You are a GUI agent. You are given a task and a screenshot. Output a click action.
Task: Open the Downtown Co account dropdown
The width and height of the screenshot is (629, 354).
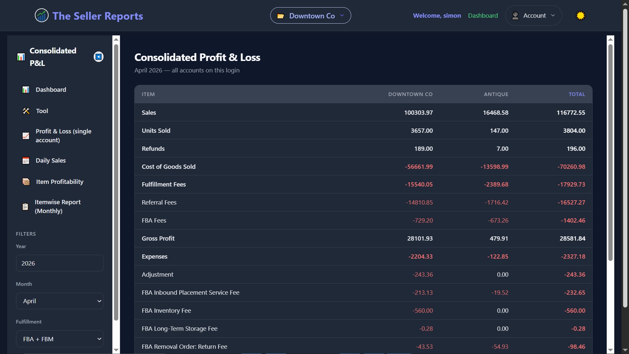[311, 15]
